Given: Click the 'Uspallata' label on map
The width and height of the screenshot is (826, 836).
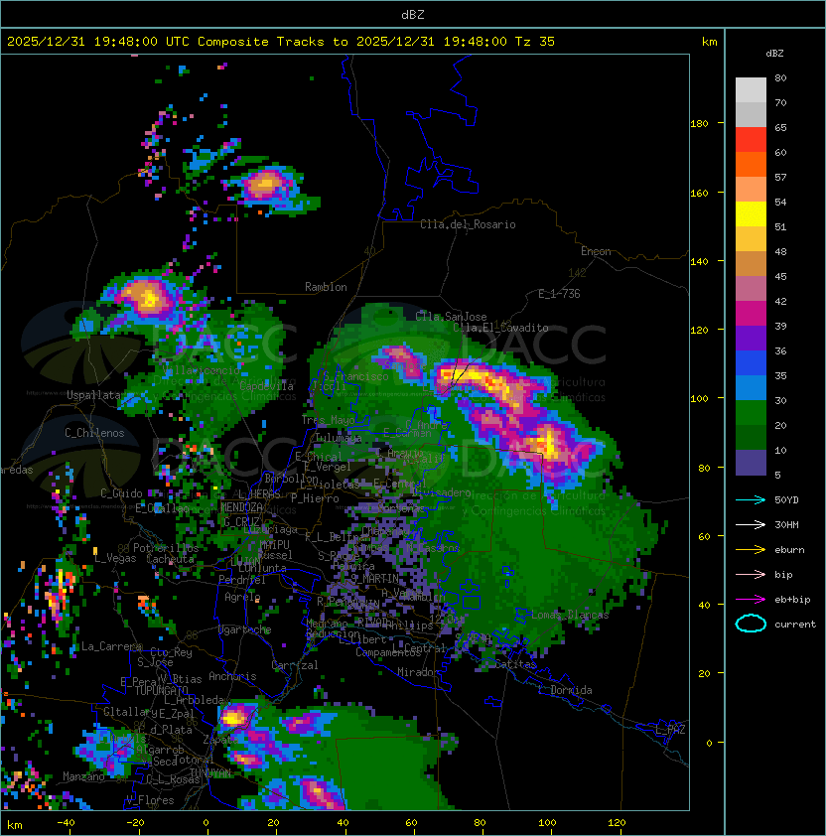Looking at the screenshot, I should tap(93, 395).
